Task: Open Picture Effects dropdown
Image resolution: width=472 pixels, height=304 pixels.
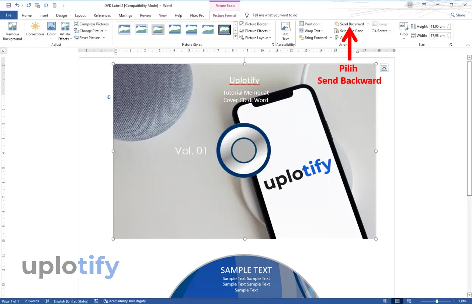Action: tap(255, 31)
